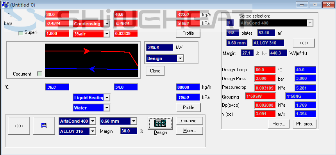
Task: Click the application icon in title bar
Action: click(x=5, y=5)
